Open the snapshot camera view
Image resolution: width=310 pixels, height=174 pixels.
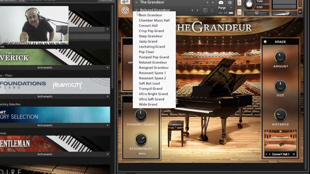pos(221,2)
